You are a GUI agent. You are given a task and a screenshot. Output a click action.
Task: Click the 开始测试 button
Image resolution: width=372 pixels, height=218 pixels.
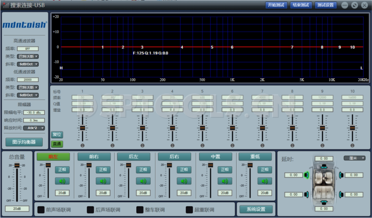point(275,5)
